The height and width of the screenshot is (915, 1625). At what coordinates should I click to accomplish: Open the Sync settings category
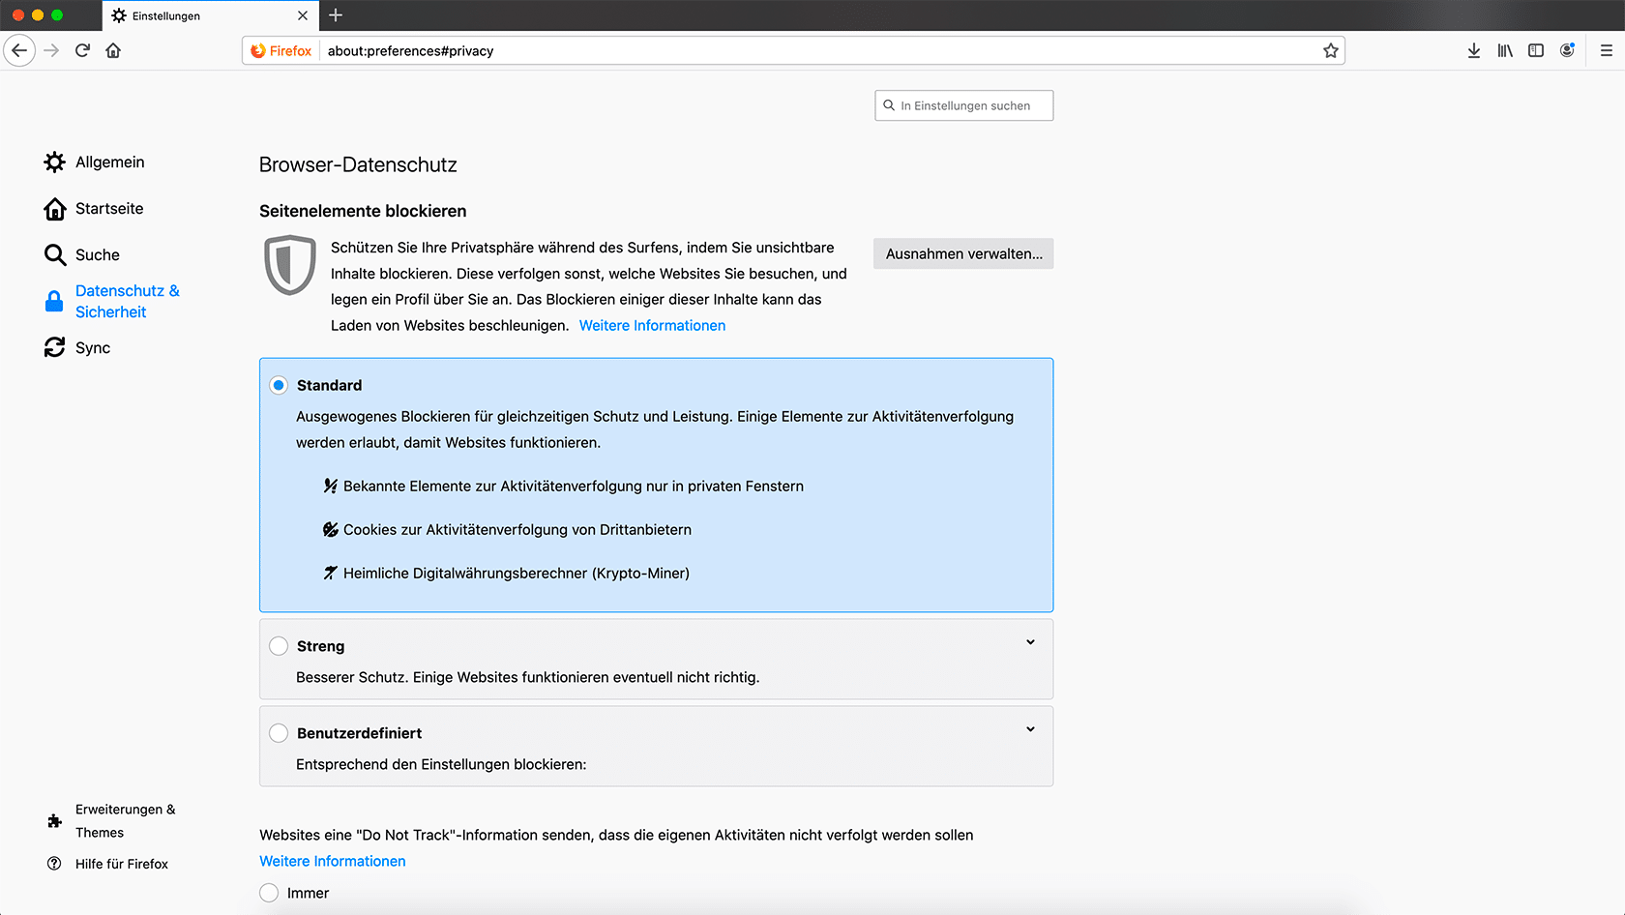coord(92,348)
